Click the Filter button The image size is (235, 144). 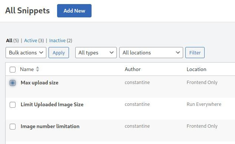[195, 53]
